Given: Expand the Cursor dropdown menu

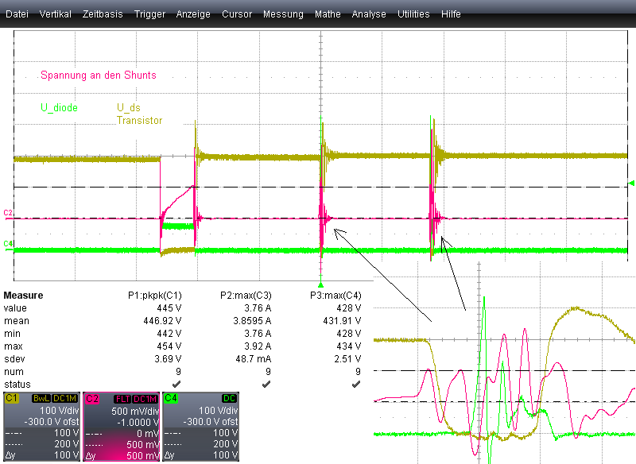Looking at the screenshot, I should [x=237, y=14].
